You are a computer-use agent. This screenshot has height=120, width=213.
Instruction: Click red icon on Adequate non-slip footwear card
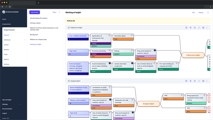132,100
